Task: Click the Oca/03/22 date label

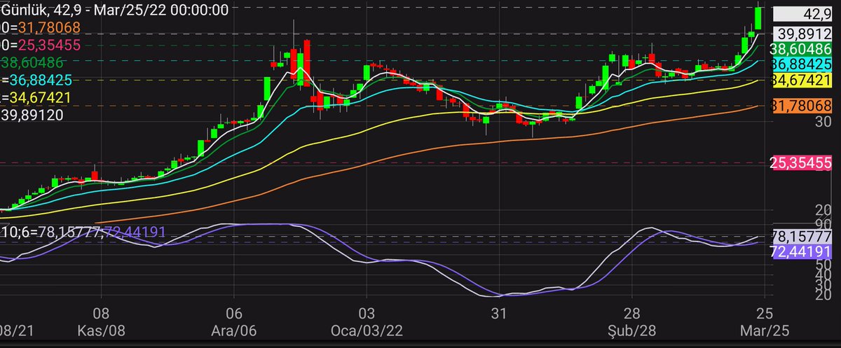Action: click(366, 329)
